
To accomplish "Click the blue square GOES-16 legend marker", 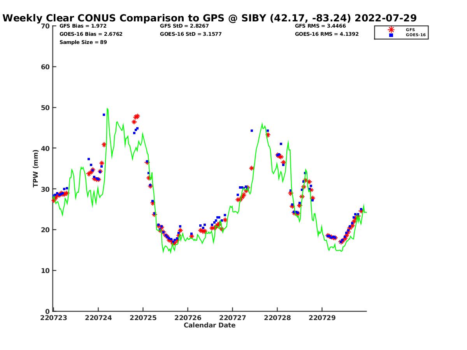I will (391, 35).
